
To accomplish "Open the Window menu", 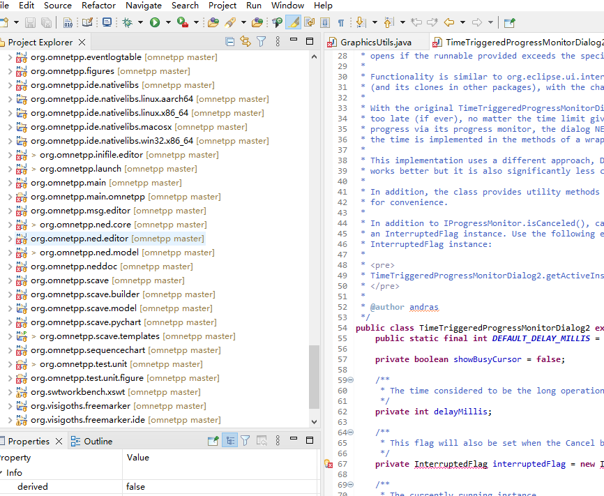I will pos(288,6).
